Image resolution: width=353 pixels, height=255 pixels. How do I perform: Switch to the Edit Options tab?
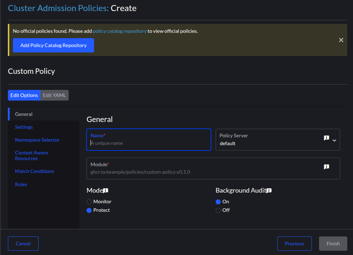(24, 95)
